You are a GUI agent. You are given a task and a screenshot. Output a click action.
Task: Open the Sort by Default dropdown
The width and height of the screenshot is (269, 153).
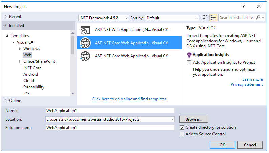tap(172, 18)
